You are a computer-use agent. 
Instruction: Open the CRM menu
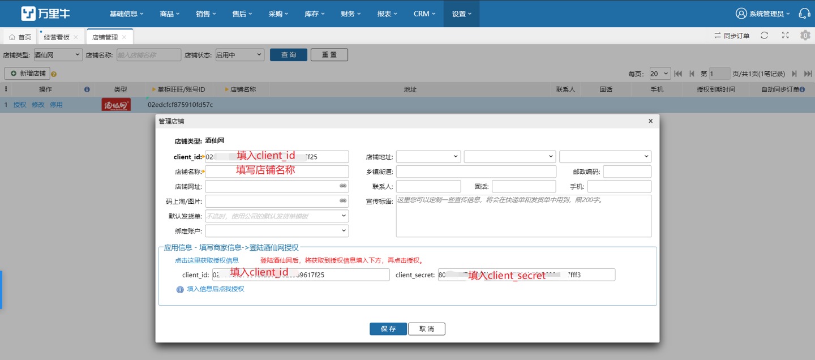[x=424, y=14]
